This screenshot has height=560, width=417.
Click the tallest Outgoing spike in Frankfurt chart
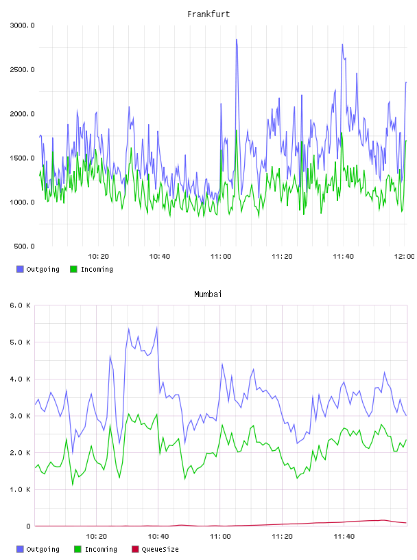coord(237,40)
